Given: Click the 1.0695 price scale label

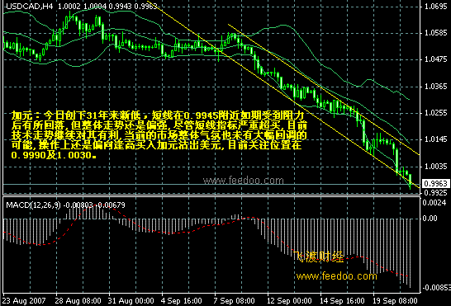Looking at the screenshot, I should pyautogui.click(x=436, y=7).
